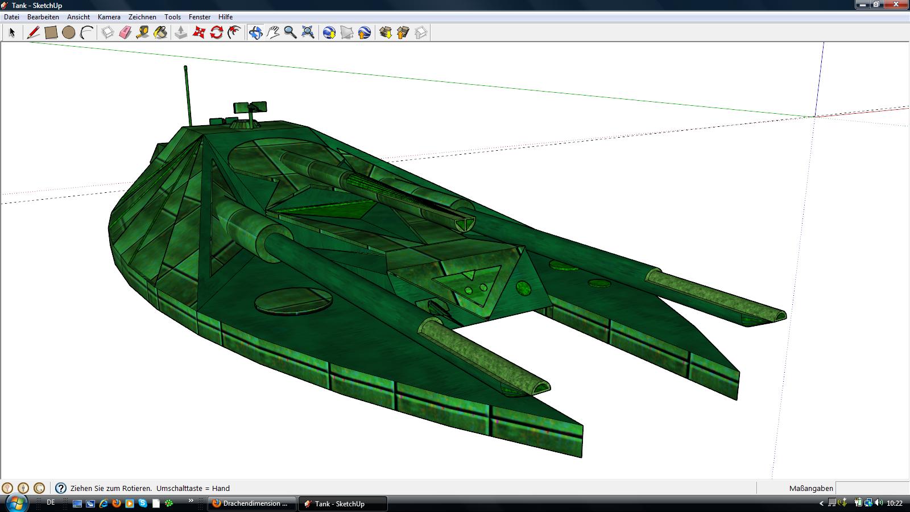Click the Zoom Extents tool
Screen dimensions: 910x512
point(308,32)
